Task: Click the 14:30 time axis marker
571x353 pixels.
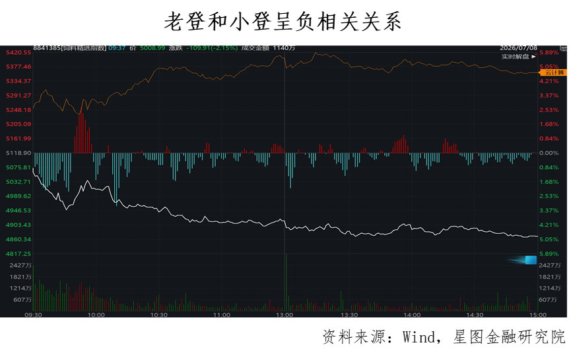Action: (x=475, y=315)
